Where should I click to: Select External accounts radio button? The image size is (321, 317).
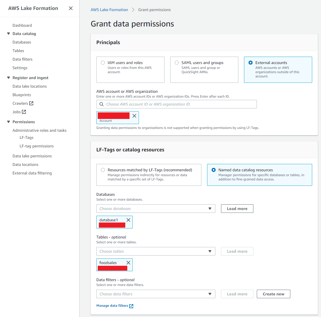pyautogui.click(x=250, y=63)
